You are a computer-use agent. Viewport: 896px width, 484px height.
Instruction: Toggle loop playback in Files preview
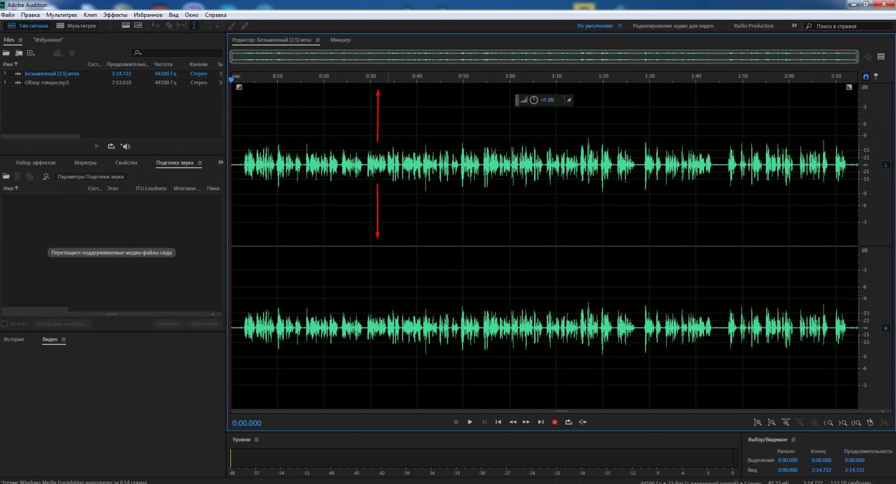point(111,146)
